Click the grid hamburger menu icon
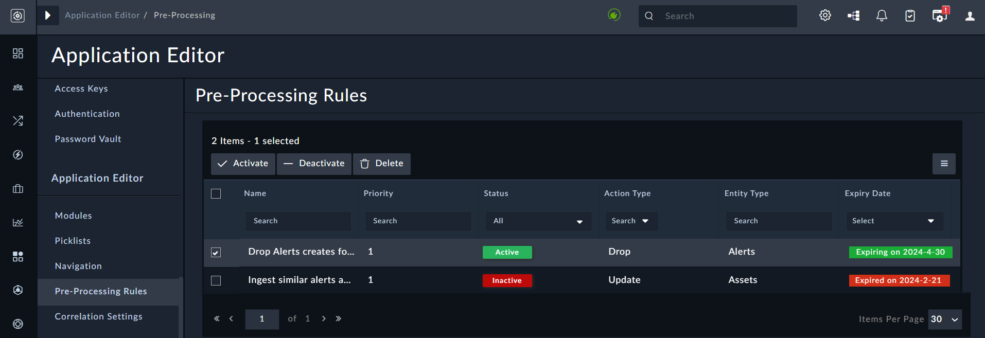The width and height of the screenshot is (985, 338). coord(944,164)
